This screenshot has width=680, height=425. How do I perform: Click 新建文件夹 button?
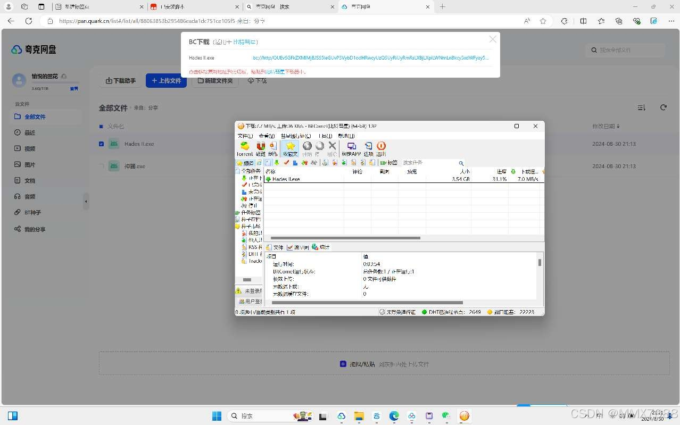(215, 81)
